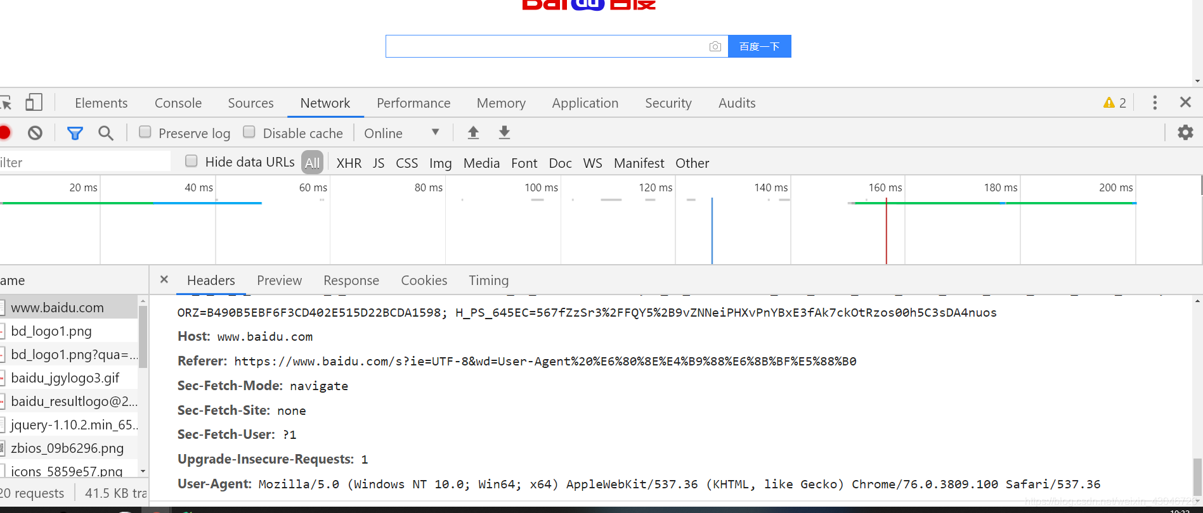This screenshot has height=513, width=1203.
Task: Select the icons_5859e57.png request
Action: (68, 471)
